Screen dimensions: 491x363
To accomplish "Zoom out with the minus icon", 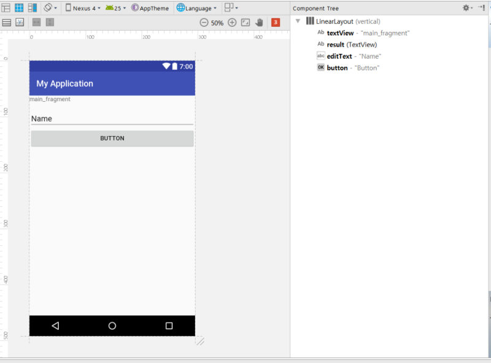I will pos(204,23).
